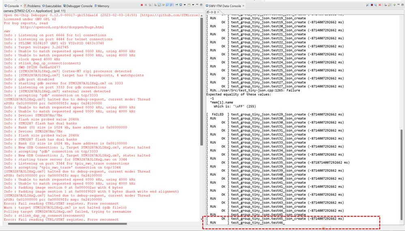This screenshot has height=231, width=405.
Task: Open SWV trace configuration wrench icon
Action: click(x=368, y=5)
